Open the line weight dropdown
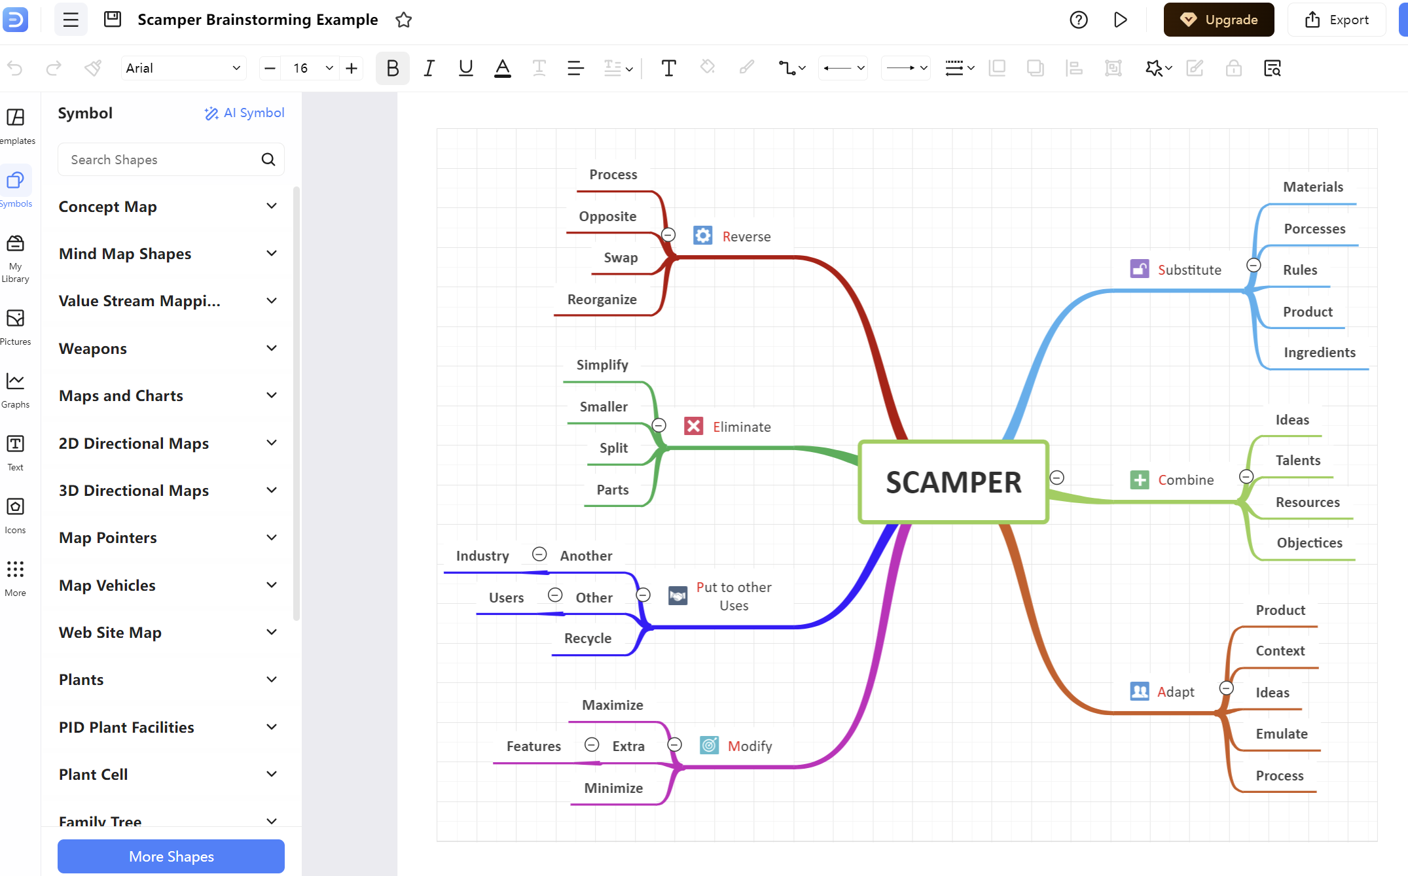Viewport: 1408px width, 876px height. coord(960,68)
